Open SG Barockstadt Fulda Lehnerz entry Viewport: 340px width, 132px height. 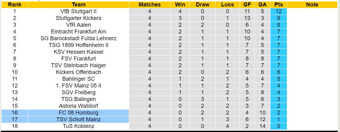click(x=78, y=38)
